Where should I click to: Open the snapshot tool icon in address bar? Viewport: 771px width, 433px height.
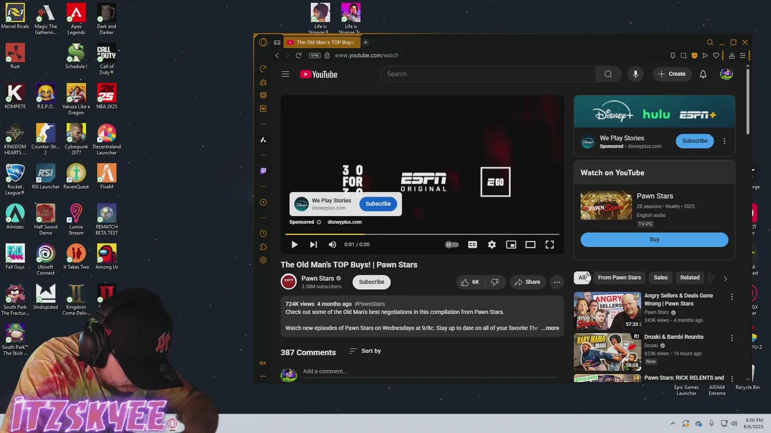tap(684, 55)
